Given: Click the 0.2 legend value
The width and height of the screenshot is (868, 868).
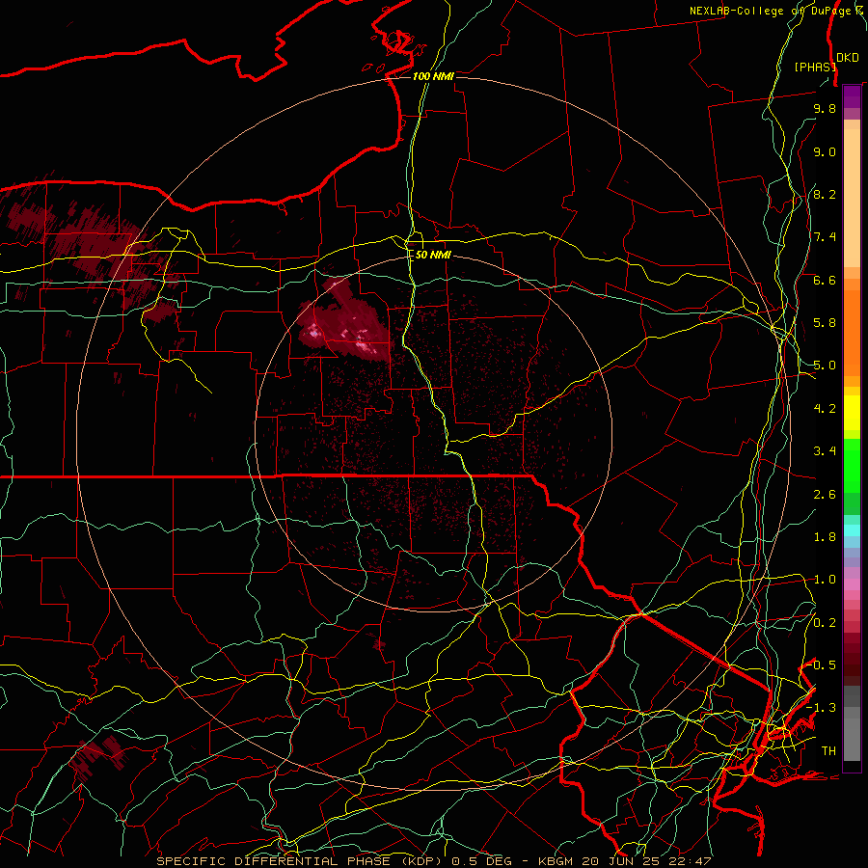Looking at the screenshot, I should pos(825,623).
